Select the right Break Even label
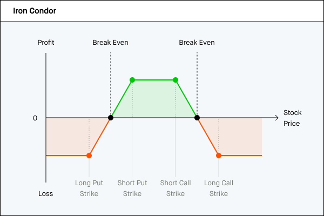The image size is (324, 216). tap(197, 43)
